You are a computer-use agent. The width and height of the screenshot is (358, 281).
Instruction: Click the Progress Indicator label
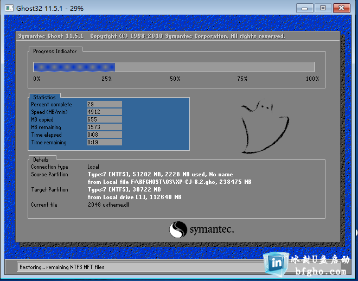coord(55,51)
